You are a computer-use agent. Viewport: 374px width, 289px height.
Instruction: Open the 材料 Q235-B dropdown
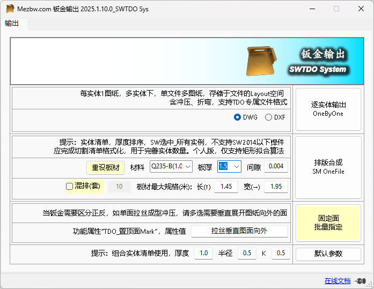(x=171, y=167)
